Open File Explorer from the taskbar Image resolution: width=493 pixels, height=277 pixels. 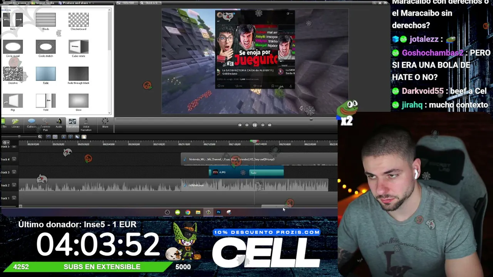(198, 212)
